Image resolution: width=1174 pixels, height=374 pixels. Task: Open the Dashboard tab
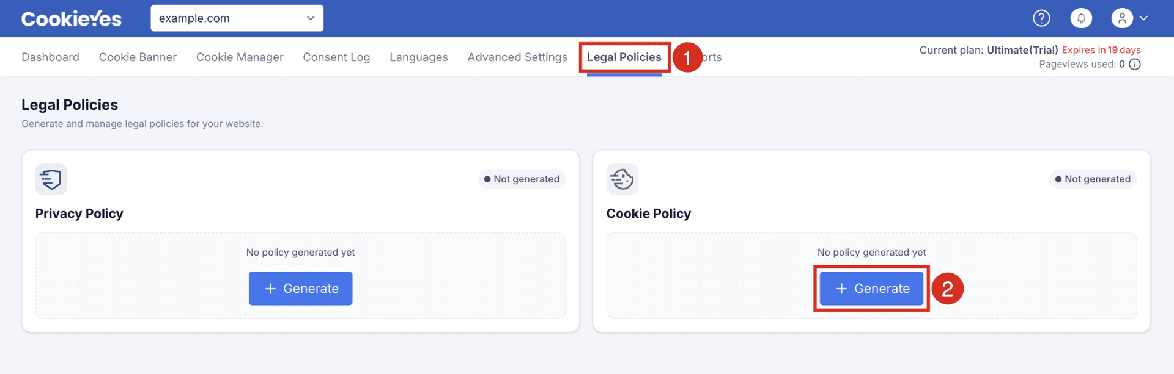[50, 57]
